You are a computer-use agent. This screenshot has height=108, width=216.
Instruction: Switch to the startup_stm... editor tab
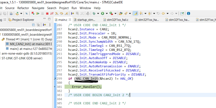pyautogui.click(x=85, y=20)
